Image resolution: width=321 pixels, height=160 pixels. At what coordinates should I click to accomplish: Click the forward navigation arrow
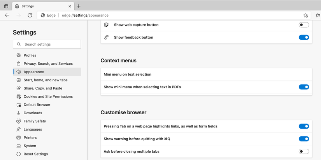tap(19, 15)
